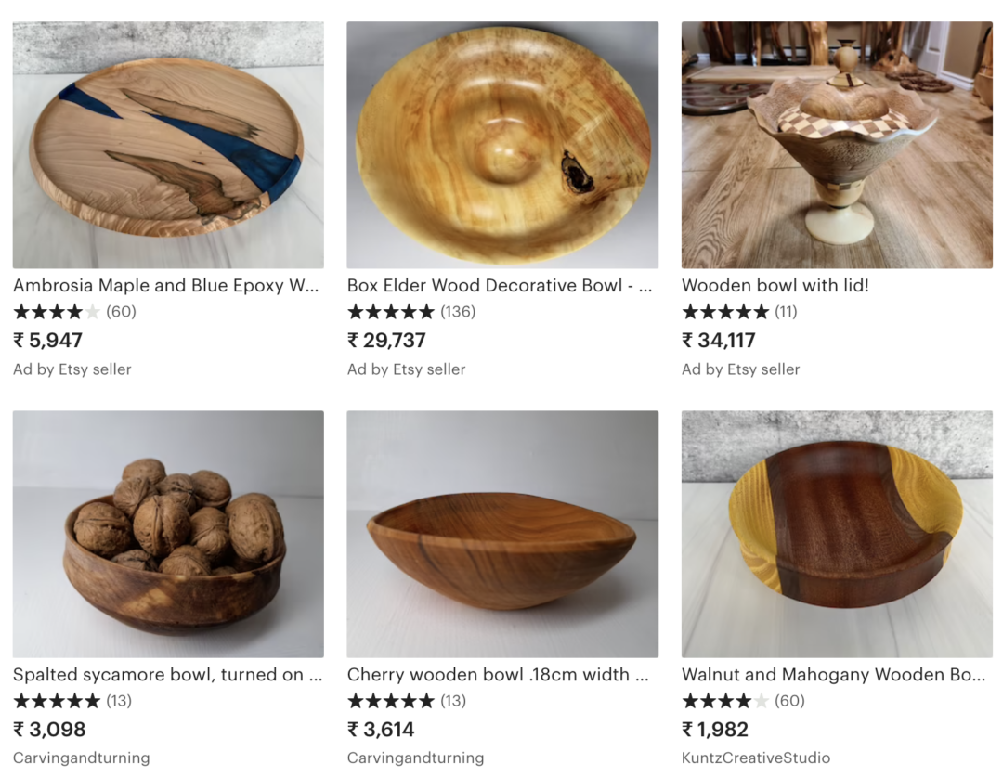
Task: Open the Ambrosia Maple and Blue Epoxy listing
Action: point(165,285)
